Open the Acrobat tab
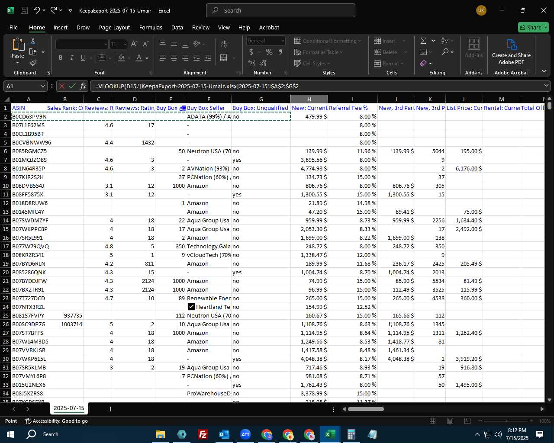Screen dimensions: 554x443 pos(269,27)
